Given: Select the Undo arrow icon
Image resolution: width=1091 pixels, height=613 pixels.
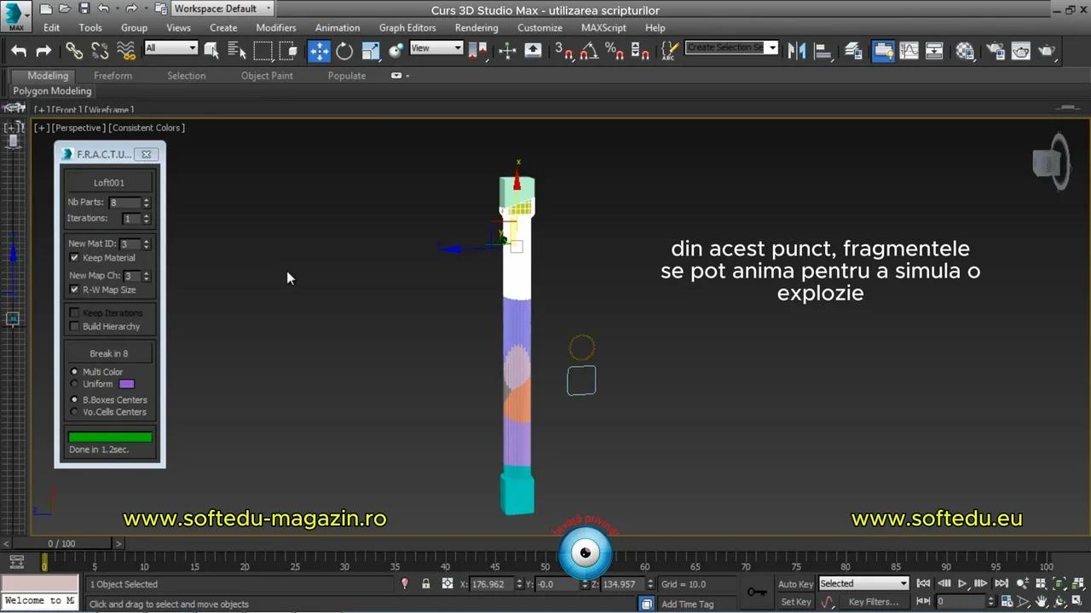Looking at the screenshot, I should pos(19,51).
